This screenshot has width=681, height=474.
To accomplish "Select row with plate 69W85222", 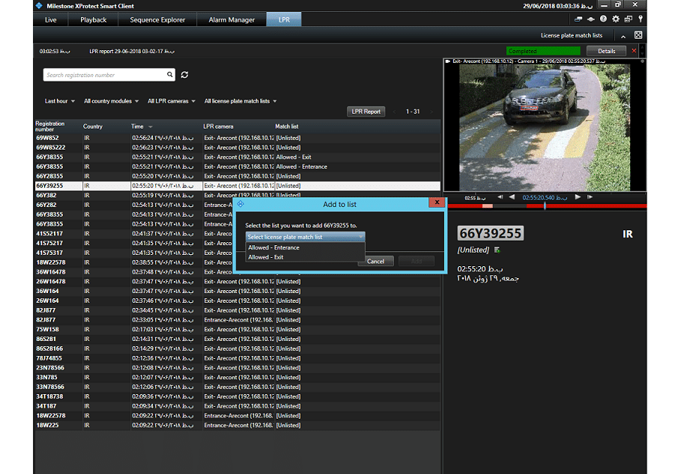I will click(237, 147).
